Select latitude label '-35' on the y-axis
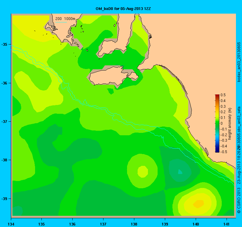Screen dimensions: 242x227 (4, 44)
